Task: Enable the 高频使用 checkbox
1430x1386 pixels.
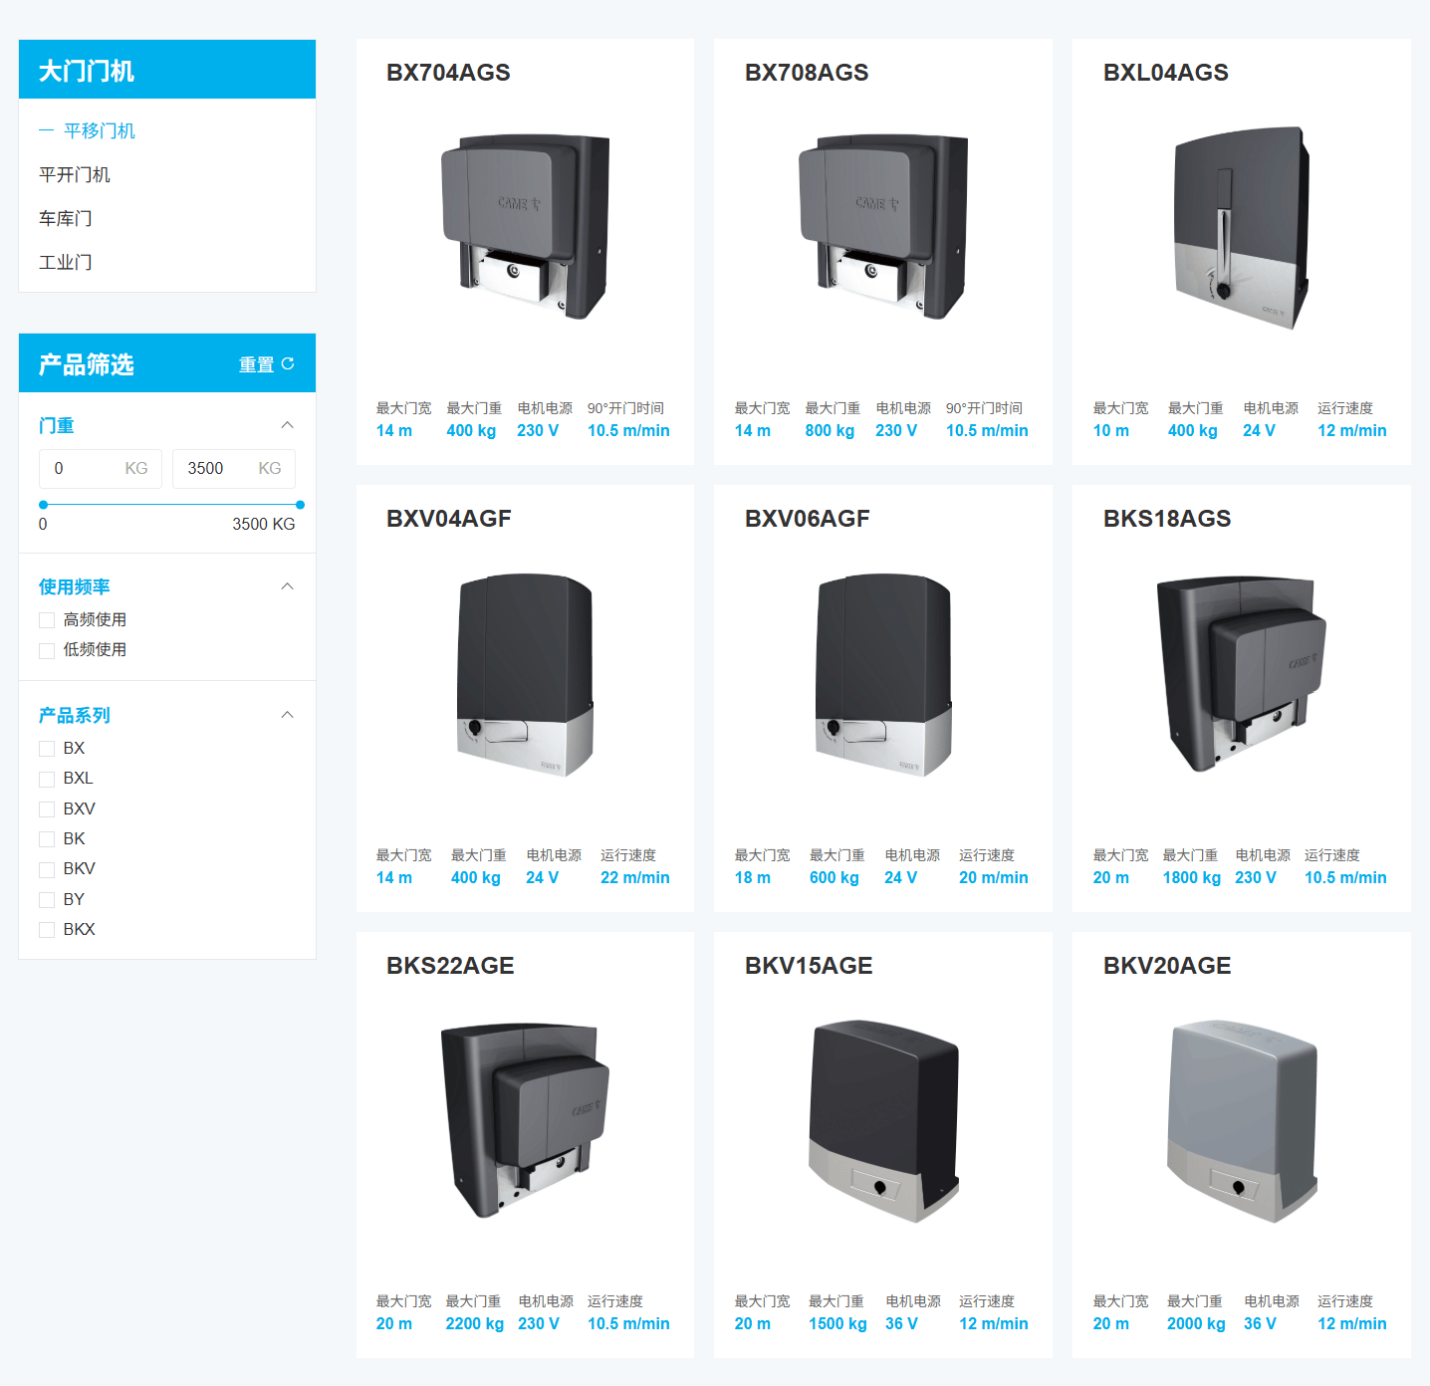Action: click(47, 620)
